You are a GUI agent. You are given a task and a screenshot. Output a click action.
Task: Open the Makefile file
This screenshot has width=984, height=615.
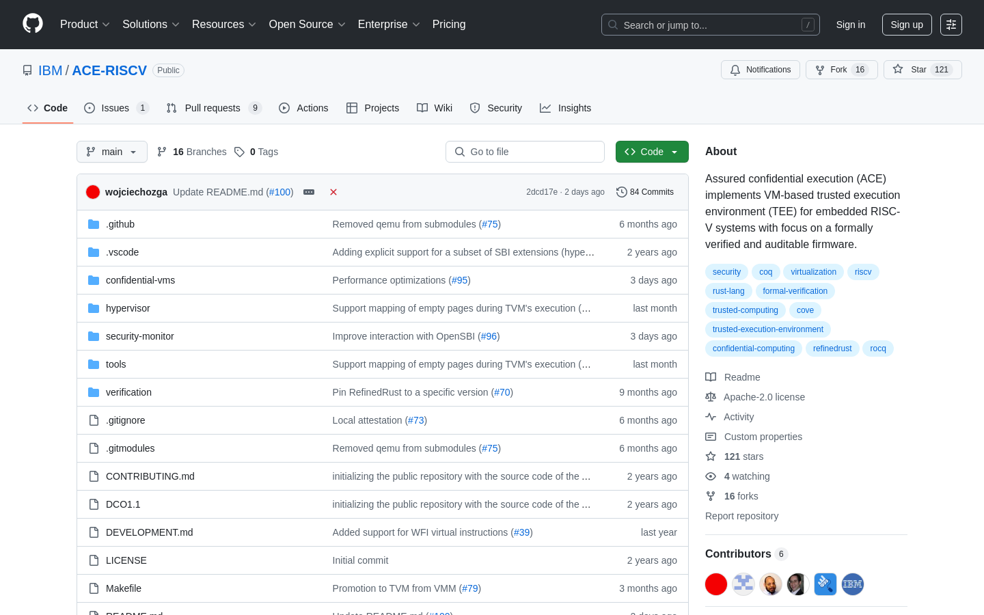[x=124, y=588]
